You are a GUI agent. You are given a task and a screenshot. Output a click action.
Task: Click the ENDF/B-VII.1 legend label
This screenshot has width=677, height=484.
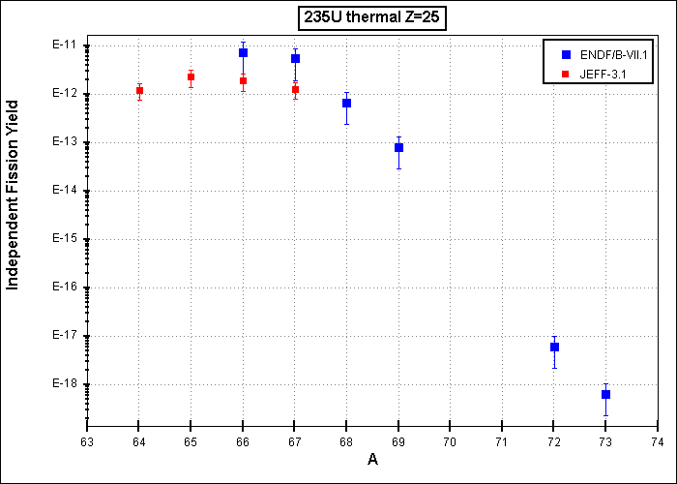(x=613, y=54)
